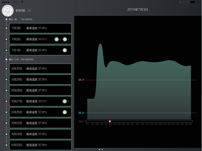This screenshot has height=151, width=202.
Task: Open the 6月28日 temperature record
Action: pos(41,90)
